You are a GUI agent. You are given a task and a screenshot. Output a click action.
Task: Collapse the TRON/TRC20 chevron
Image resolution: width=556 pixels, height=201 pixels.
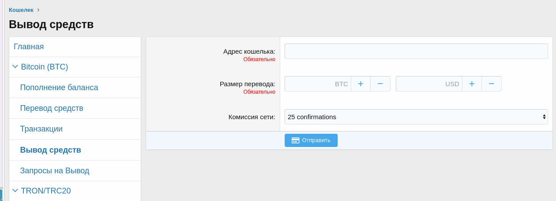click(x=15, y=191)
